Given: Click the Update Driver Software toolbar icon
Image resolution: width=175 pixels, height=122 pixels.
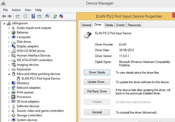Looking at the screenshot, I should point(55,16).
